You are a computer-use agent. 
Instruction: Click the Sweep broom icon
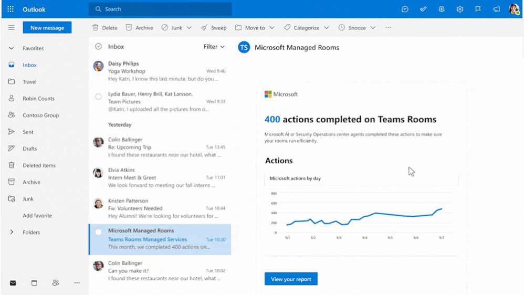tap(204, 27)
